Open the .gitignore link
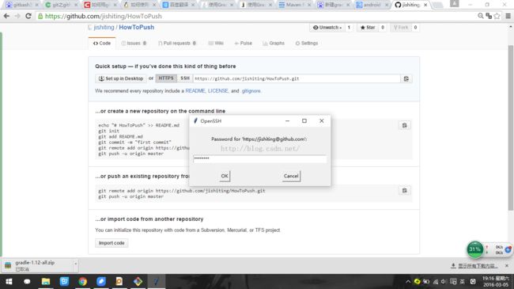This screenshot has width=514, height=289. pyautogui.click(x=251, y=91)
